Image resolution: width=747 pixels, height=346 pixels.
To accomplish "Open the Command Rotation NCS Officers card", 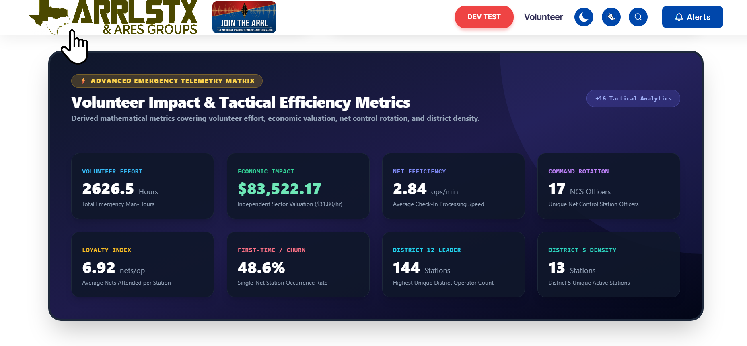I will (609, 186).
